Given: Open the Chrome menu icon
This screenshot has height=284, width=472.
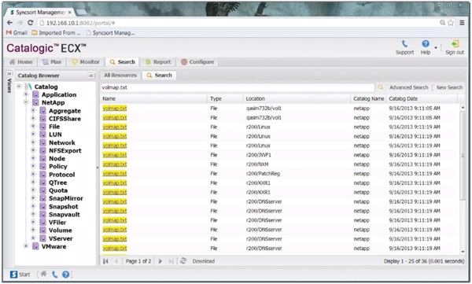Looking at the screenshot, I should click(x=462, y=23).
